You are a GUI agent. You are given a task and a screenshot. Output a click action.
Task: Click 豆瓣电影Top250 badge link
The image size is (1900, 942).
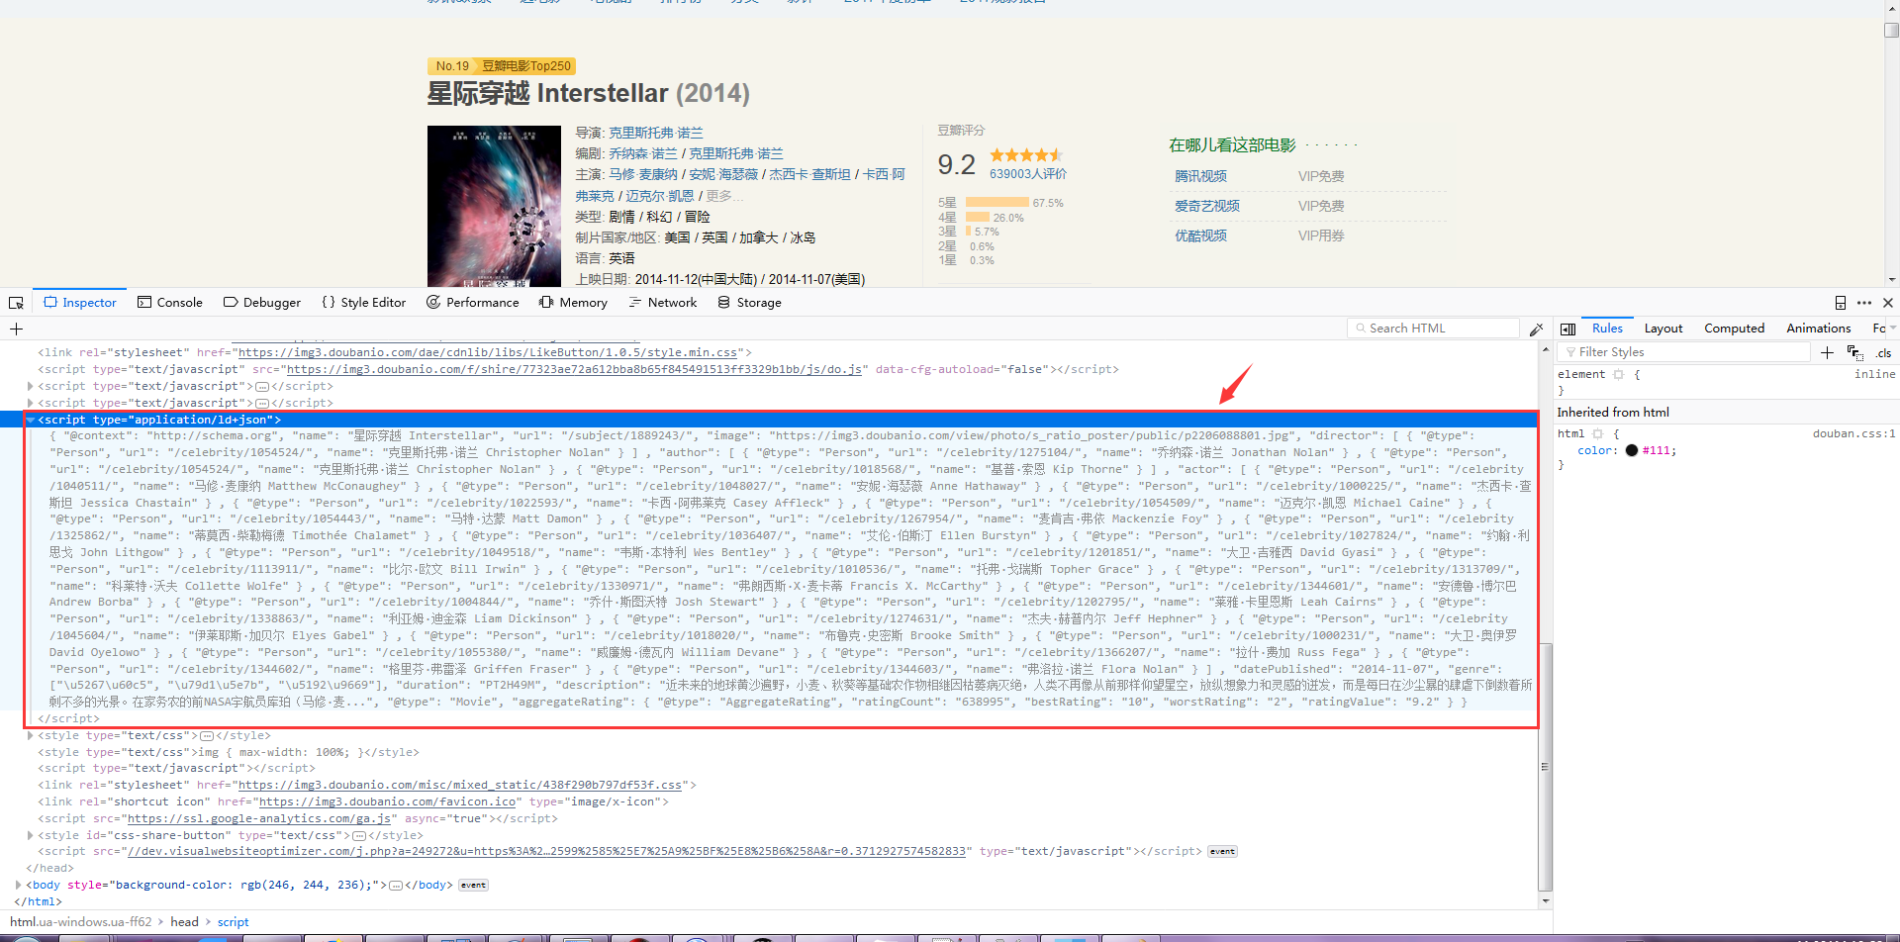coord(526,66)
